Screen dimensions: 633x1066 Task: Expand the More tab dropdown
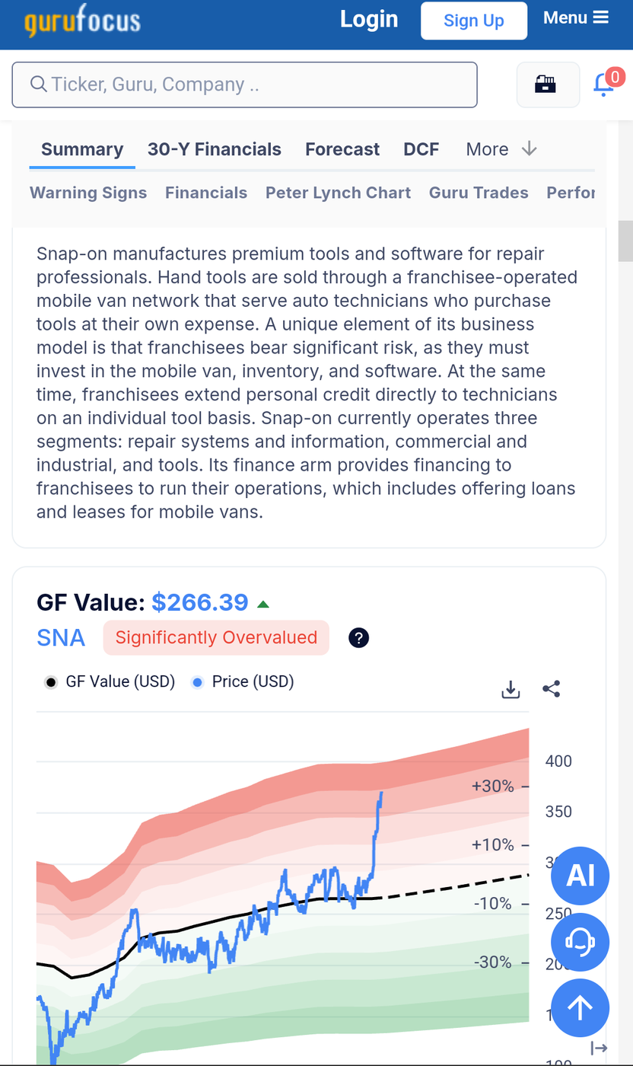click(x=501, y=149)
